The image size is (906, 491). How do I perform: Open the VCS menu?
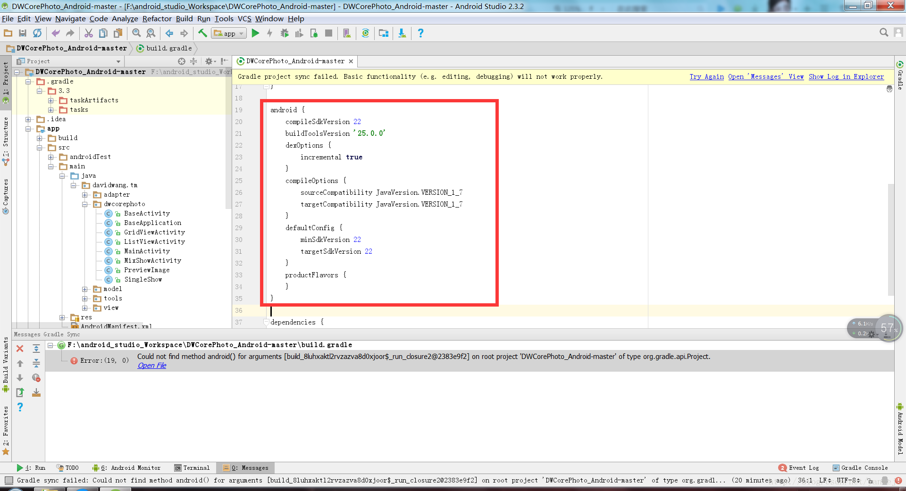(244, 19)
